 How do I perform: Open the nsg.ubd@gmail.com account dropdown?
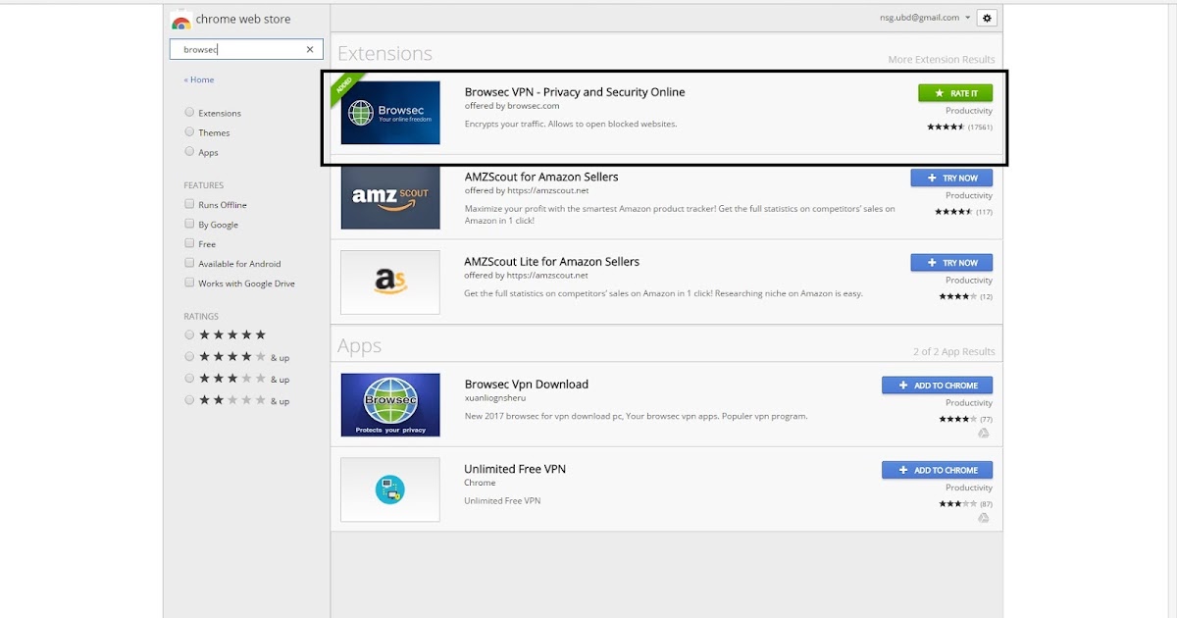click(x=925, y=18)
